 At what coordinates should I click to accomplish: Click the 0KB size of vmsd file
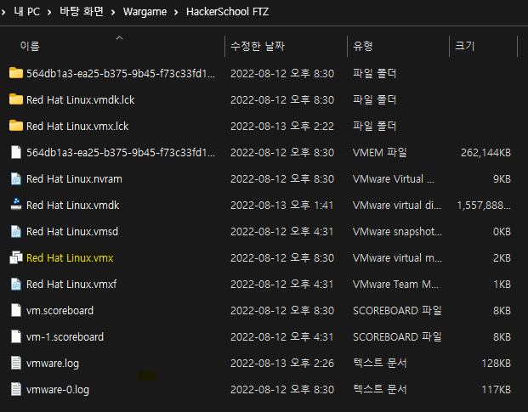click(502, 232)
